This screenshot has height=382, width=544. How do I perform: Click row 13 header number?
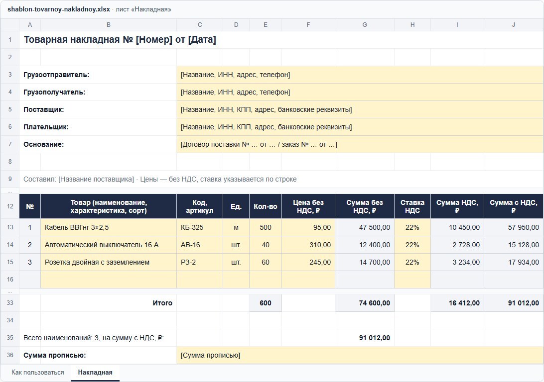coord(10,227)
